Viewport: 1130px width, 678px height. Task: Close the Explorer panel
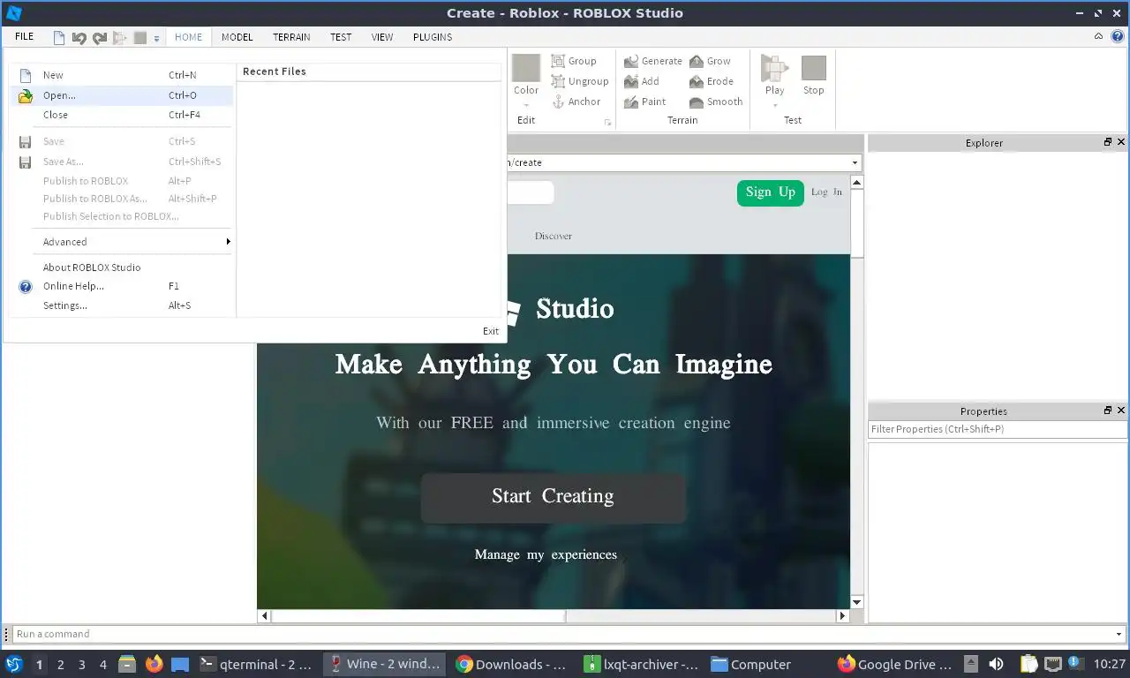point(1121,142)
